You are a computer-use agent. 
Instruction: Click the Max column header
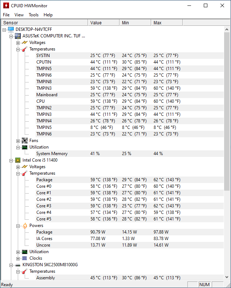[x=166, y=23]
